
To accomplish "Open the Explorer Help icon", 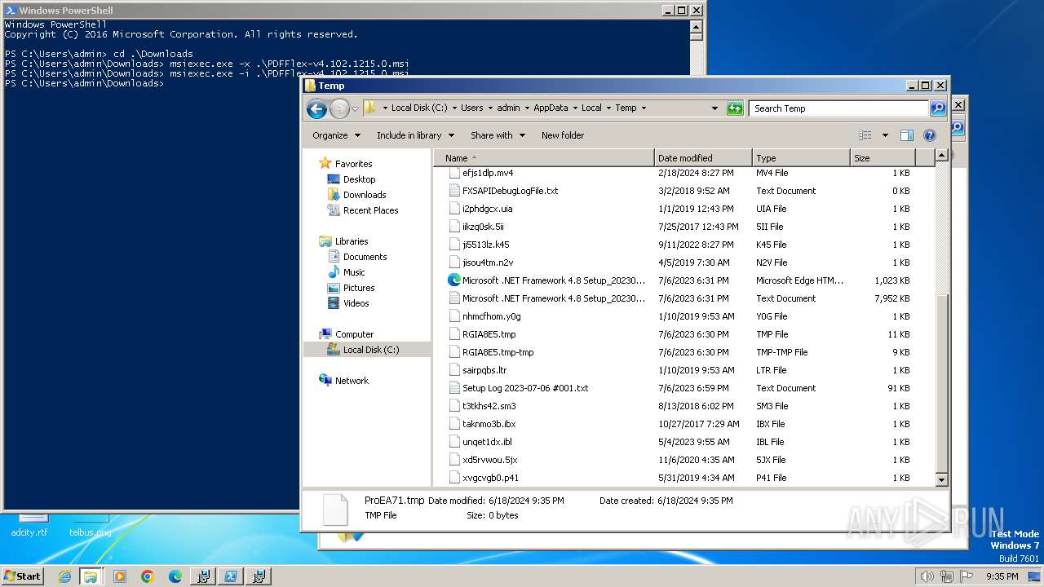I will click(929, 135).
